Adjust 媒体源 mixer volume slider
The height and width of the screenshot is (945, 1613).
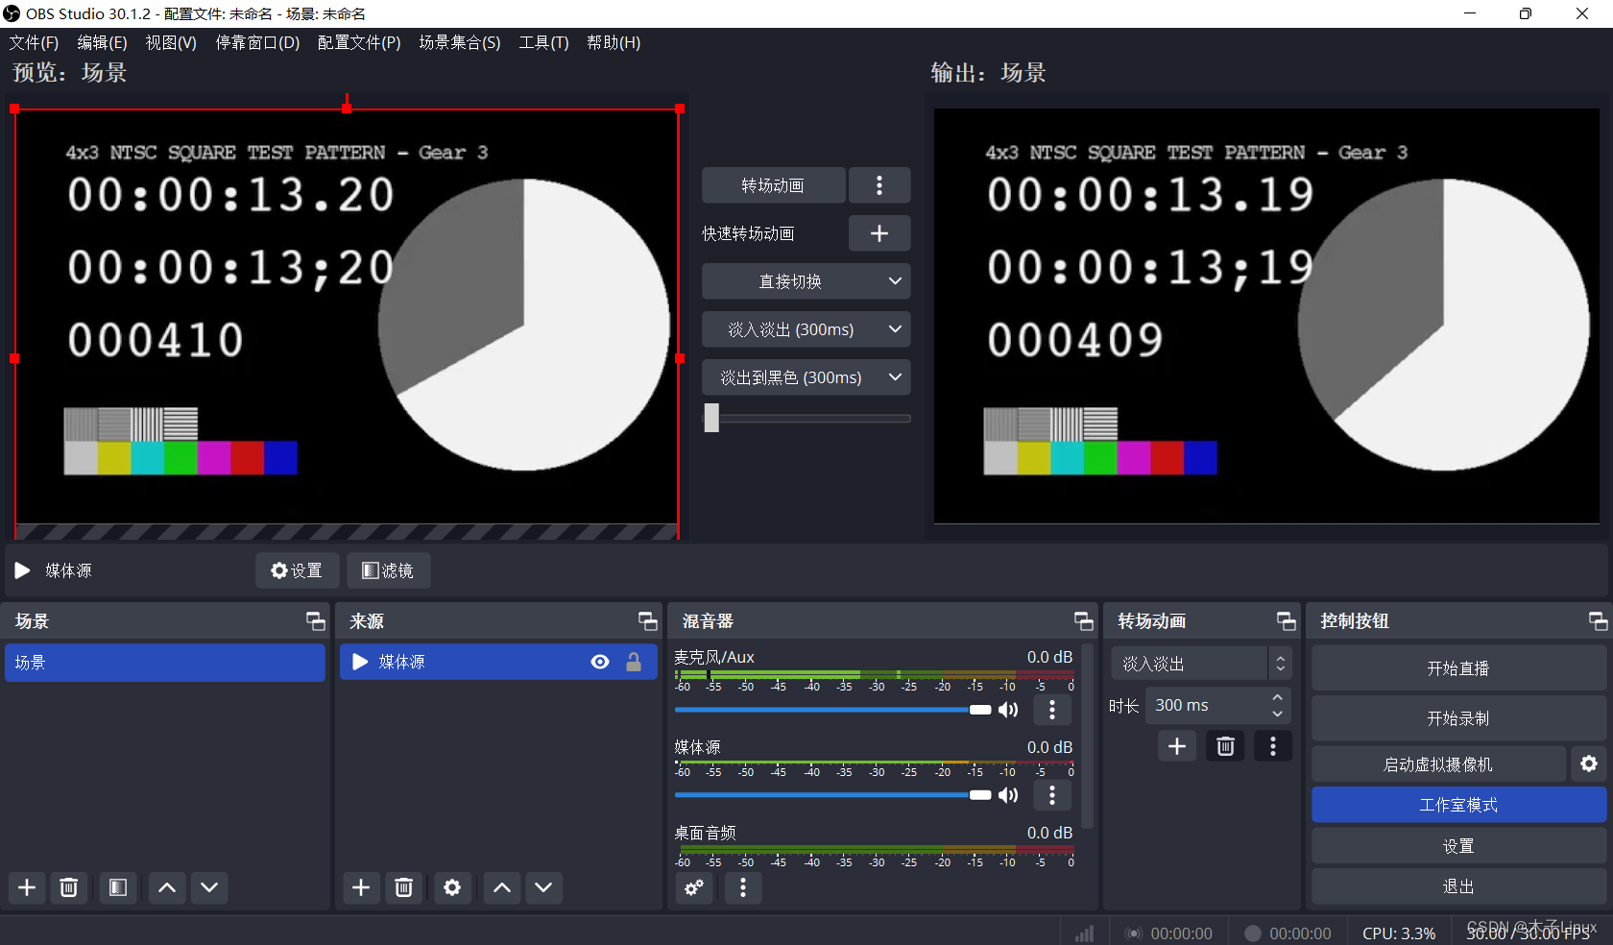tap(832, 795)
